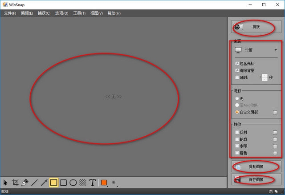Click the WinSnap title bar app icon

tap(5, 4)
